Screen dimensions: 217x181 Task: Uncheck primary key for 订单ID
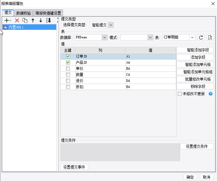pos(68,56)
